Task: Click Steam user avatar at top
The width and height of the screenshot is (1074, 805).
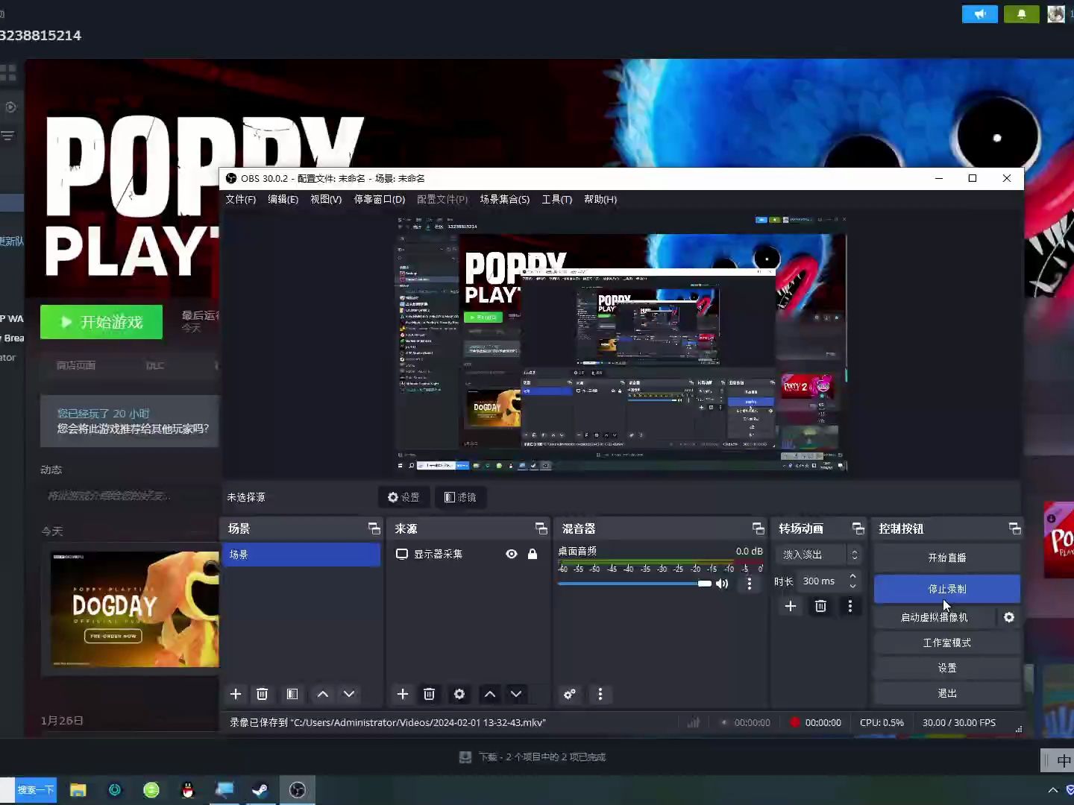Action: [1056, 14]
